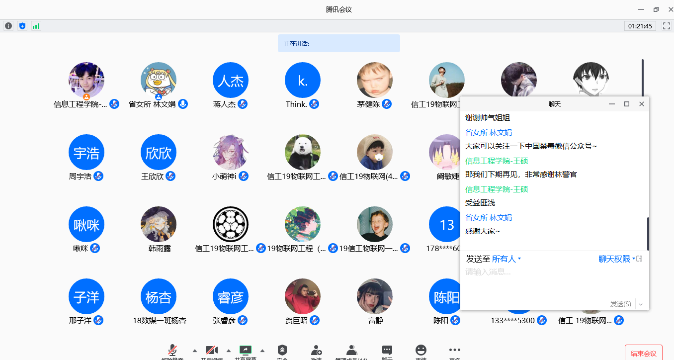This screenshot has width=674, height=360.
Task: Open the invite participants icon
Action: point(316,351)
